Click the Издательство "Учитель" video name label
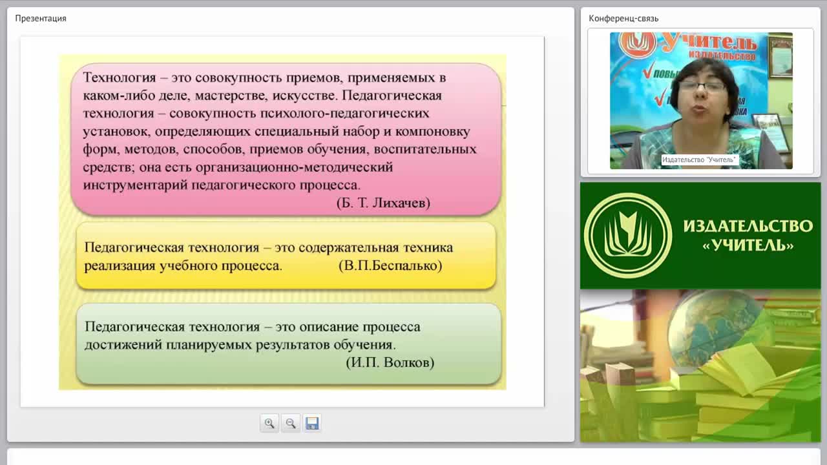Image resolution: width=827 pixels, height=465 pixels. click(699, 160)
